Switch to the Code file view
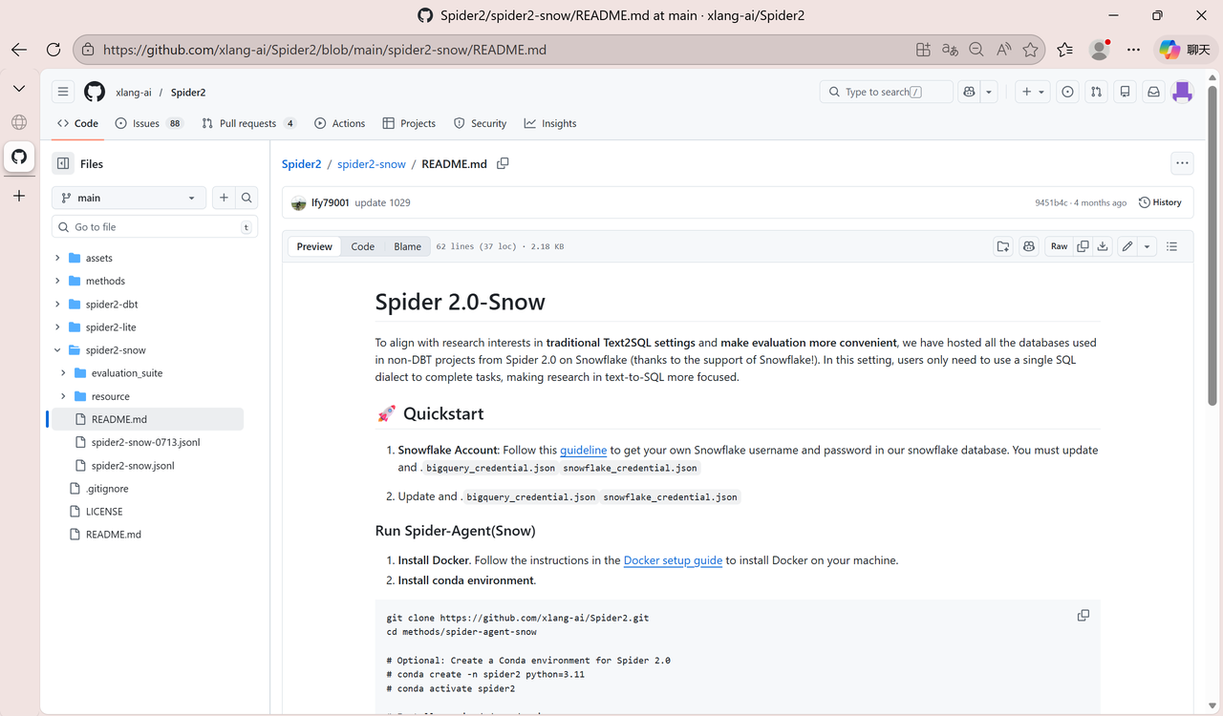This screenshot has width=1223, height=716. pyautogui.click(x=363, y=246)
